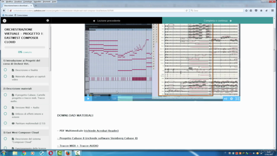Screen dimensions: 277x156
Task: Bookmark this page with the star icon
Action: pyautogui.click(x=246, y=10)
